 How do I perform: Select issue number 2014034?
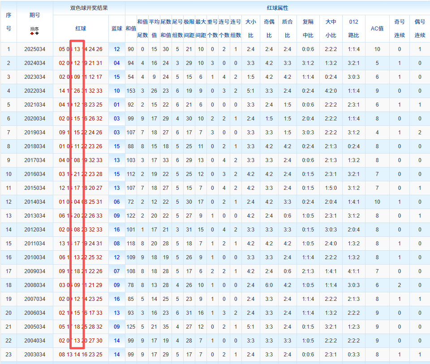[34, 202]
